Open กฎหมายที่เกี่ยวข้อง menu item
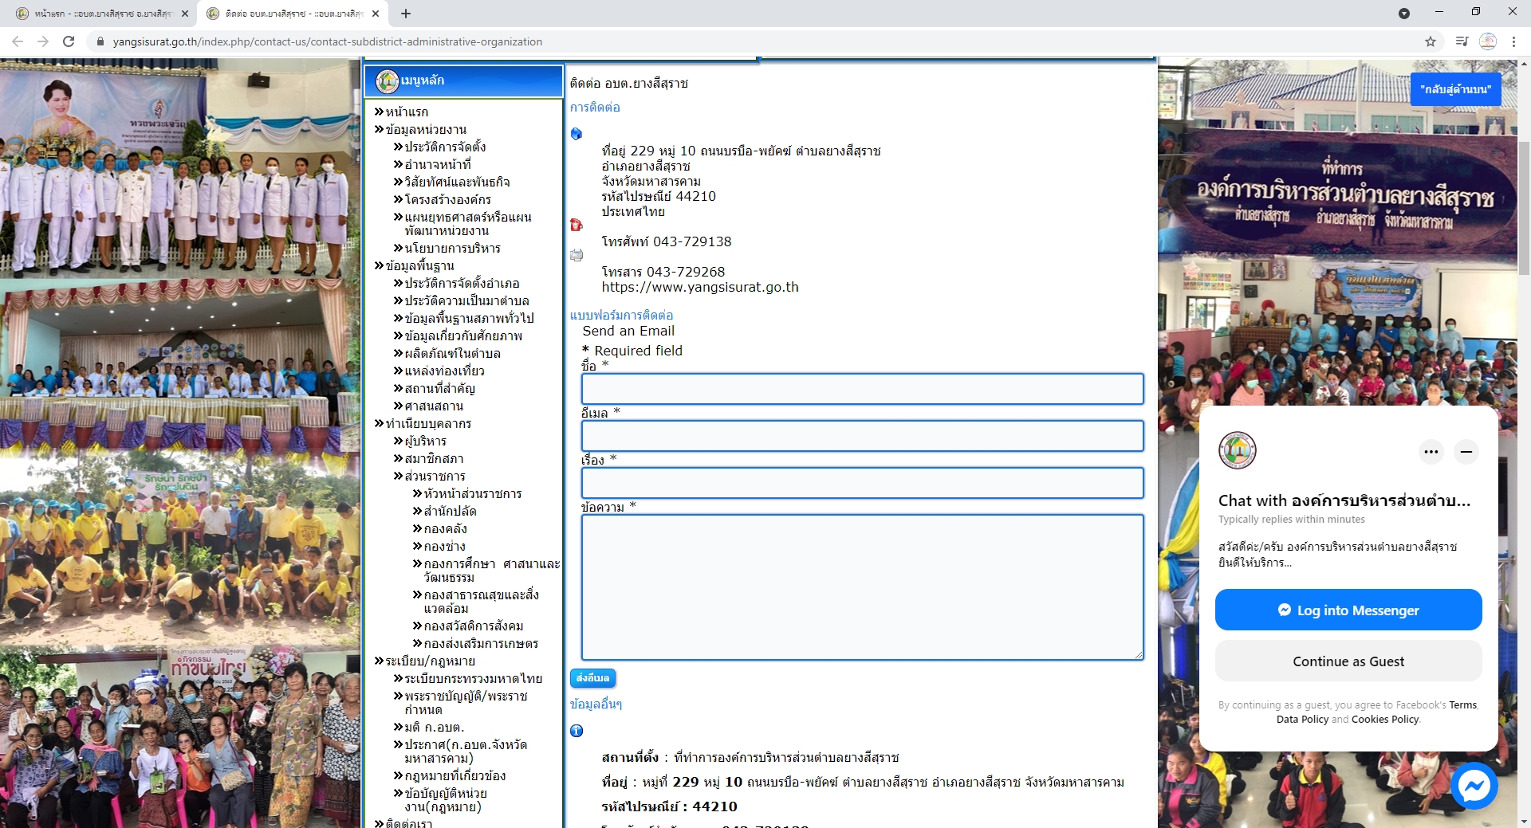The height and width of the screenshot is (828, 1531). click(455, 775)
